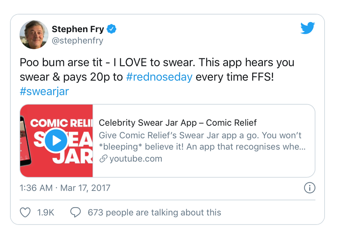Click the chain link icon beside youtube.com
Screen dimensions: 345x240
tap(103, 159)
